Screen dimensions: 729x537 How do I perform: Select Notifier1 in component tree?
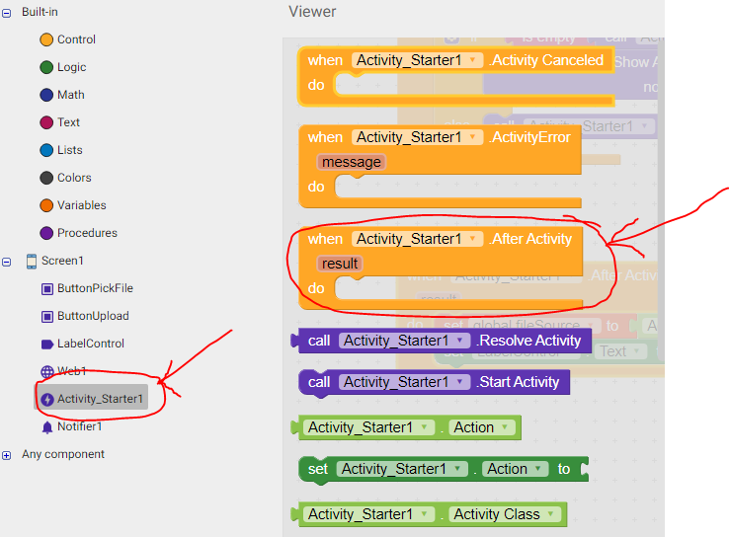point(79,426)
